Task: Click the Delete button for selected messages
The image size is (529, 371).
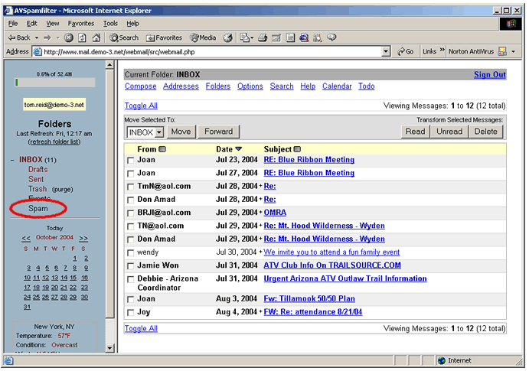Action: point(485,132)
